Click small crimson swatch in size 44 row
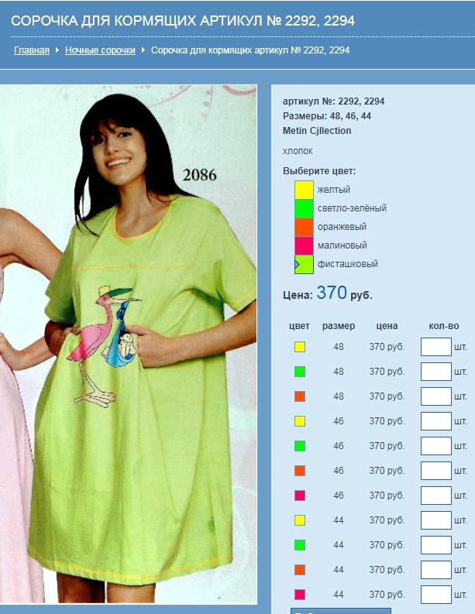This screenshot has height=614, width=475. click(x=300, y=595)
